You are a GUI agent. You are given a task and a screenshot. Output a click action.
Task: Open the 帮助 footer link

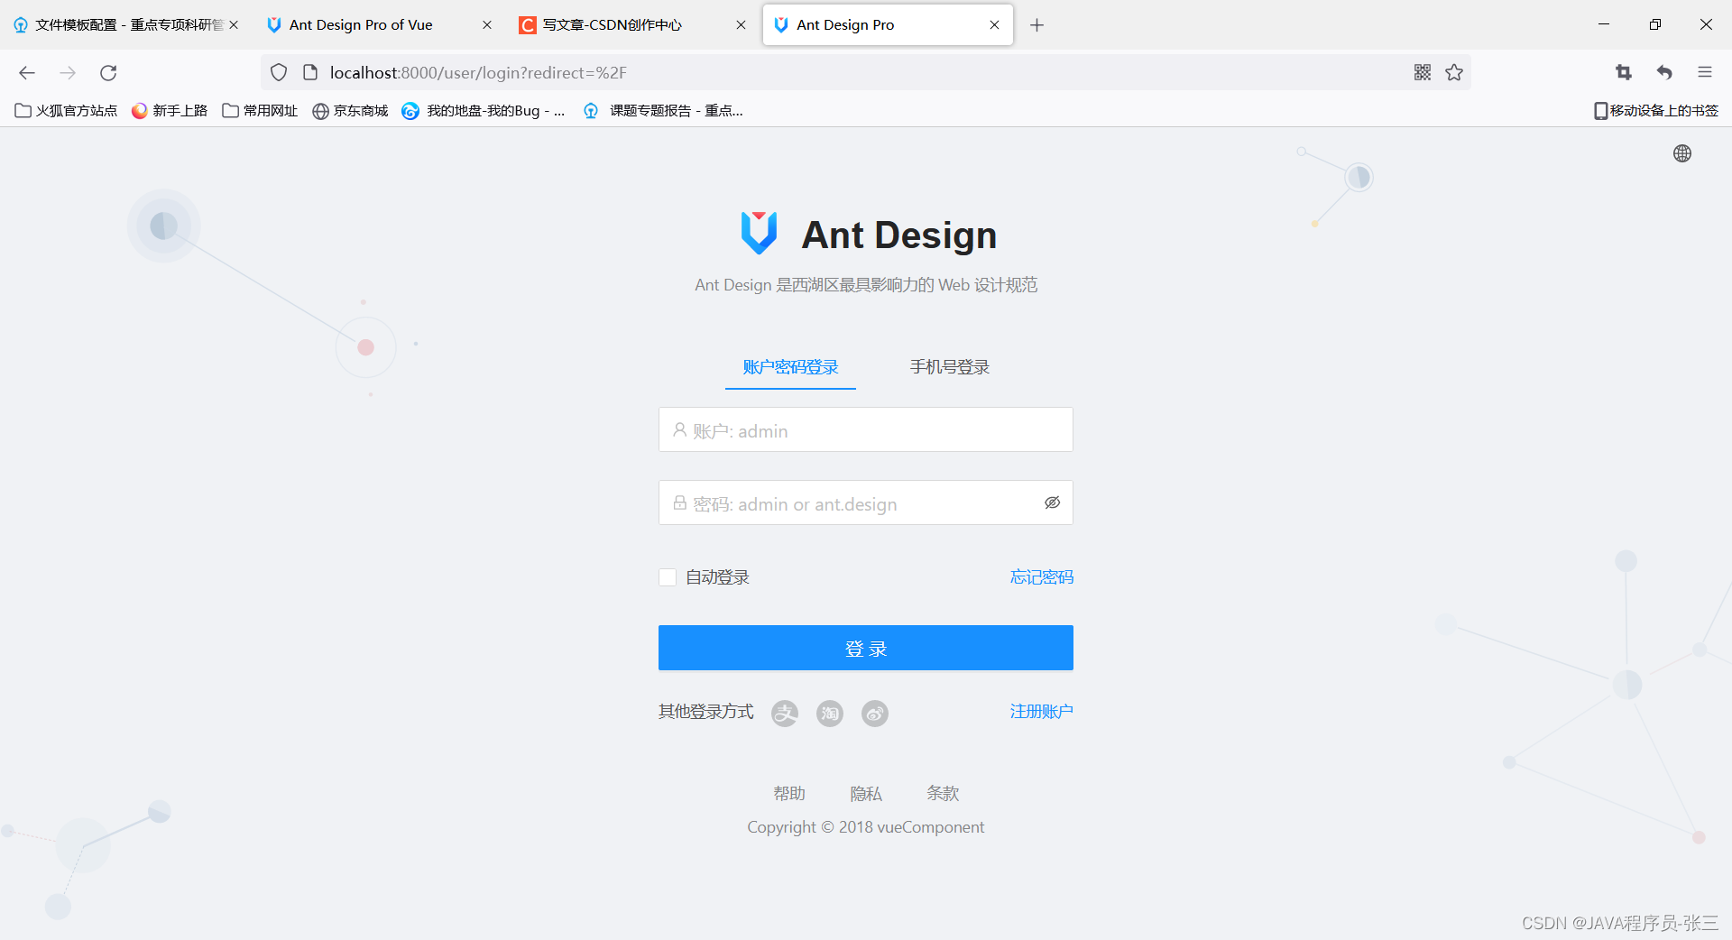pyautogui.click(x=789, y=793)
